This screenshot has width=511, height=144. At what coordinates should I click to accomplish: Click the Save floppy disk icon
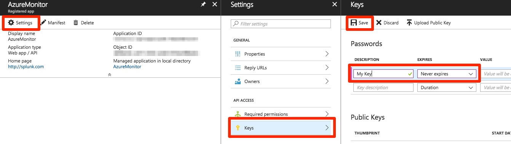(x=353, y=23)
